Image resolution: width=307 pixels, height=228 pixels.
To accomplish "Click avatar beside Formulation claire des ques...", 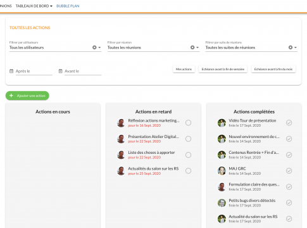I will (222, 187).
